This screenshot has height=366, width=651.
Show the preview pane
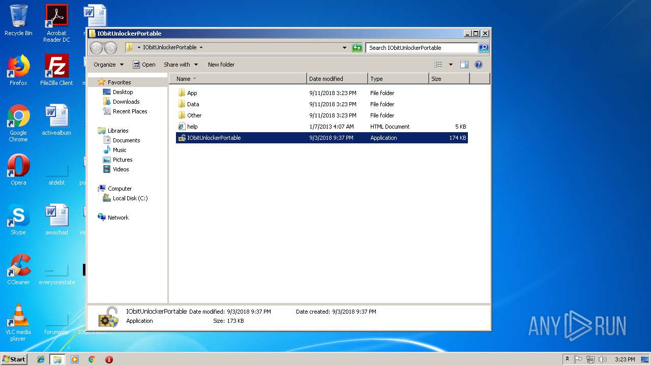[464, 65]
